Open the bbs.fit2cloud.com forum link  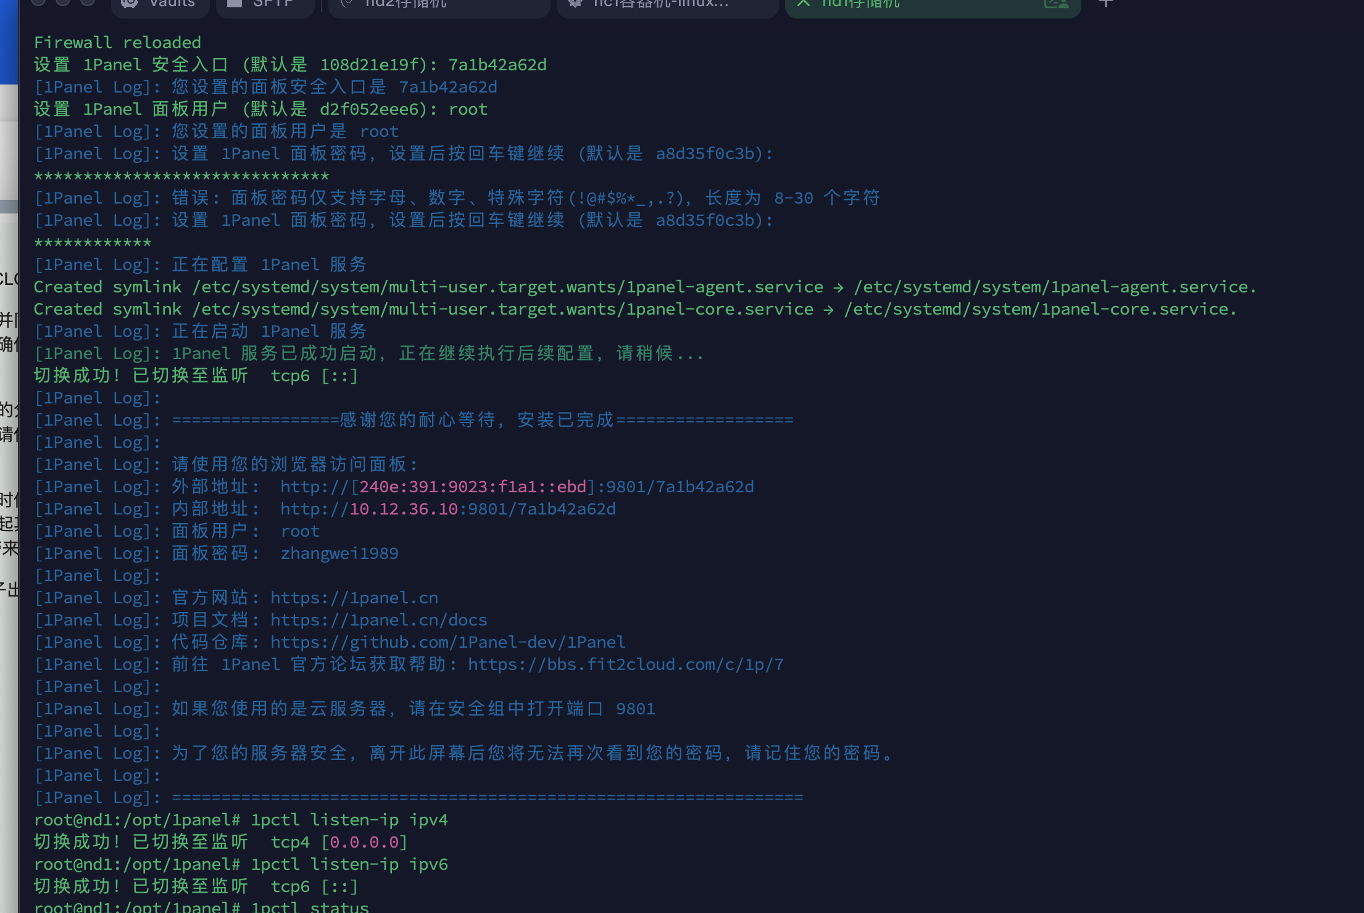[625, 664]
